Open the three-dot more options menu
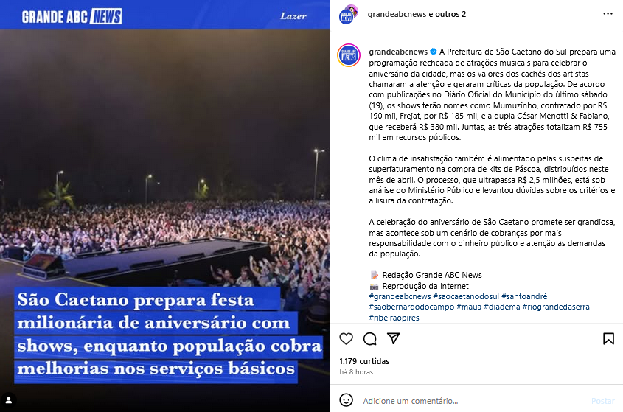 608,14
